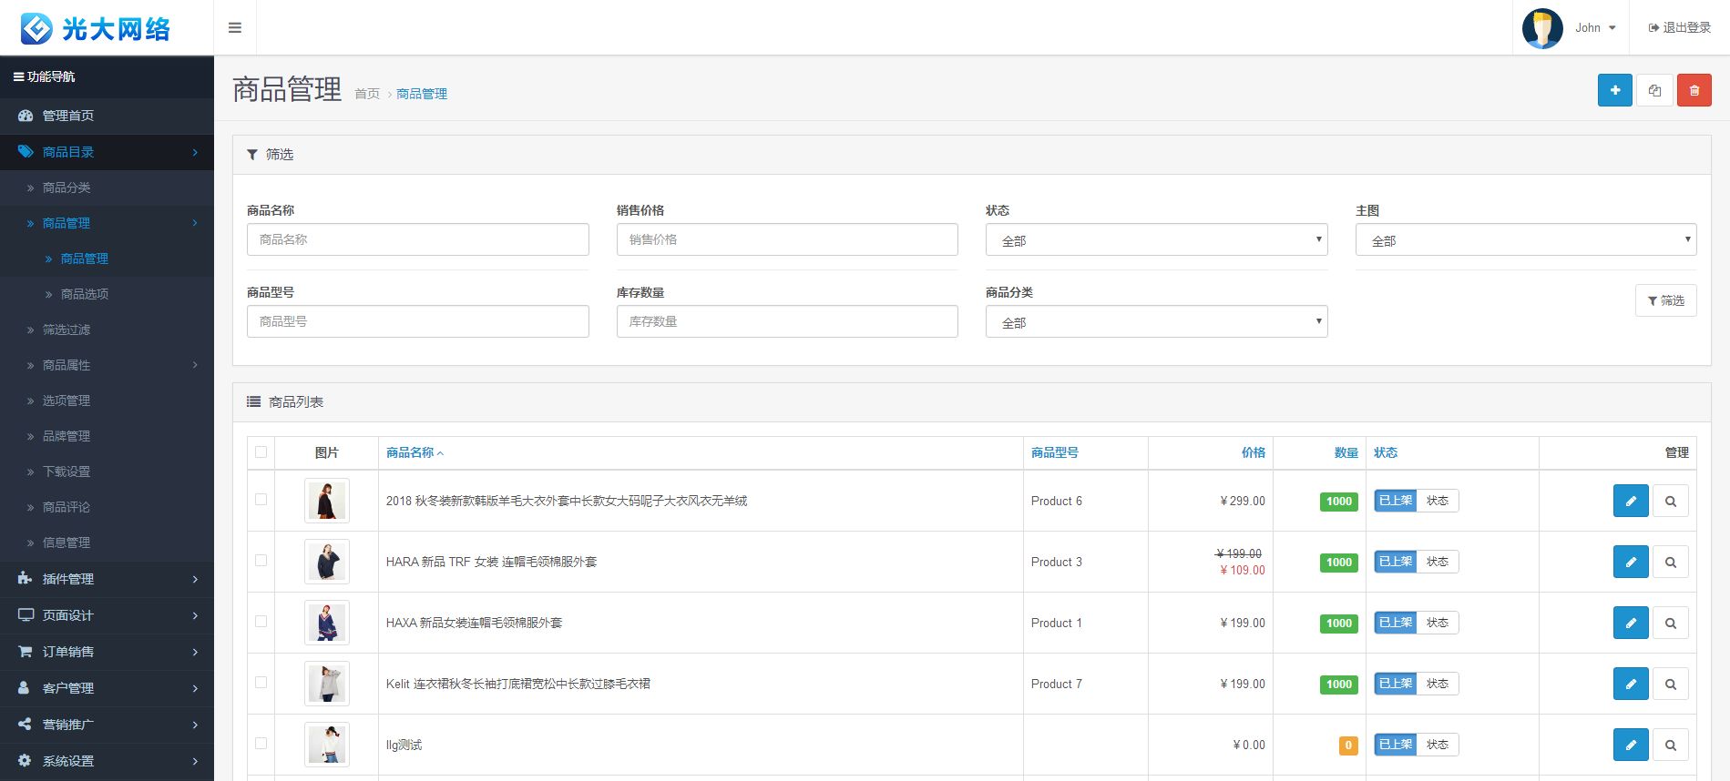Sort the table by 价格 column header
The image size is (1730, 781).
point(1253,452)
